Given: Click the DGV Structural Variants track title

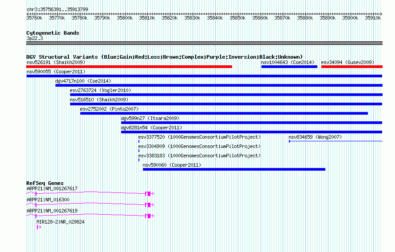Looking at the screenshot, I should pyautogui.click(x=164, y=57).
